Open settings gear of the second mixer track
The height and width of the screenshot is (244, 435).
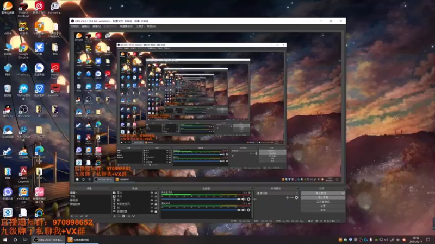248,210
